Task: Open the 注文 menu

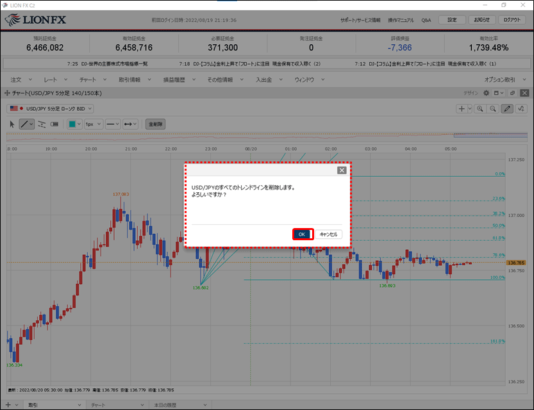Action: 21,79
